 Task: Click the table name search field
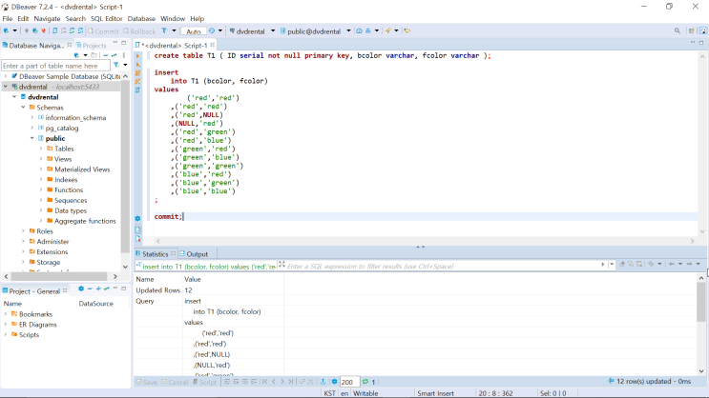[55, 66]
